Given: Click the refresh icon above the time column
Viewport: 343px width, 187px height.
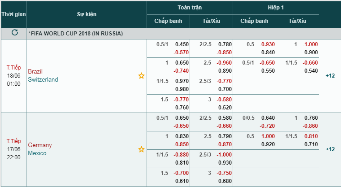Looking at the screenshot, I should 14,33.
